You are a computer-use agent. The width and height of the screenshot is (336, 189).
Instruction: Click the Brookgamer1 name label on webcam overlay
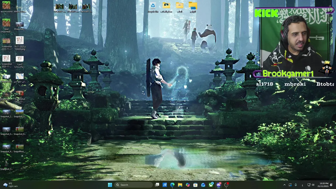288,74
